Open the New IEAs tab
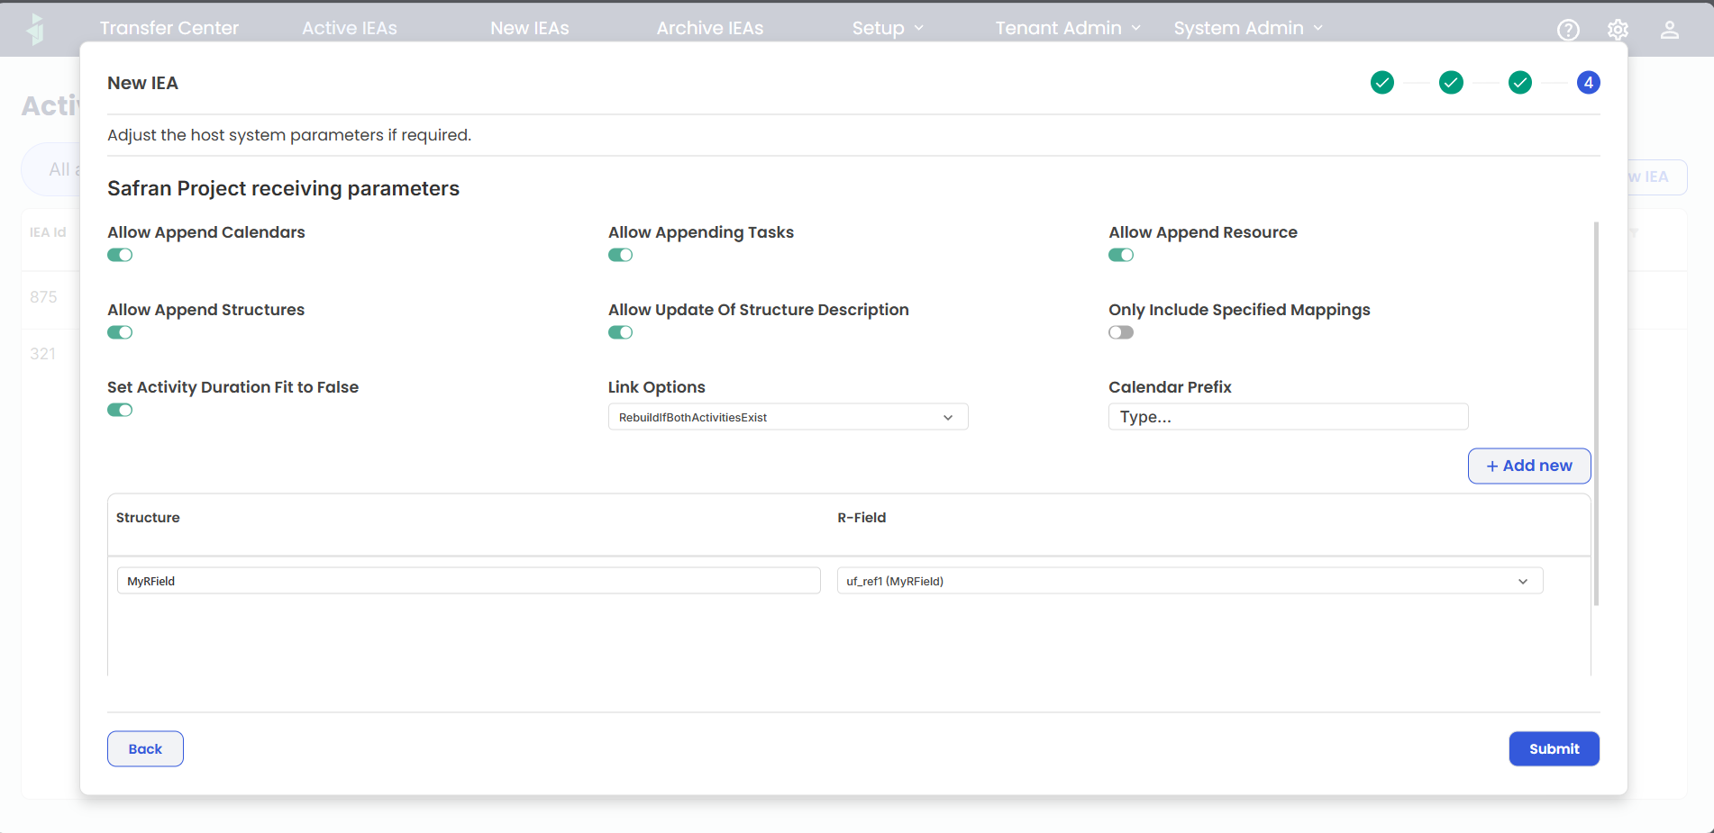1714x833 pixels. click(x=530, y=28)
